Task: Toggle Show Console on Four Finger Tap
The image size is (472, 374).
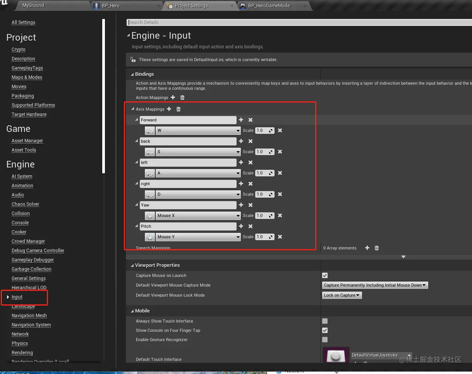Action: click(x=325, y=330)
